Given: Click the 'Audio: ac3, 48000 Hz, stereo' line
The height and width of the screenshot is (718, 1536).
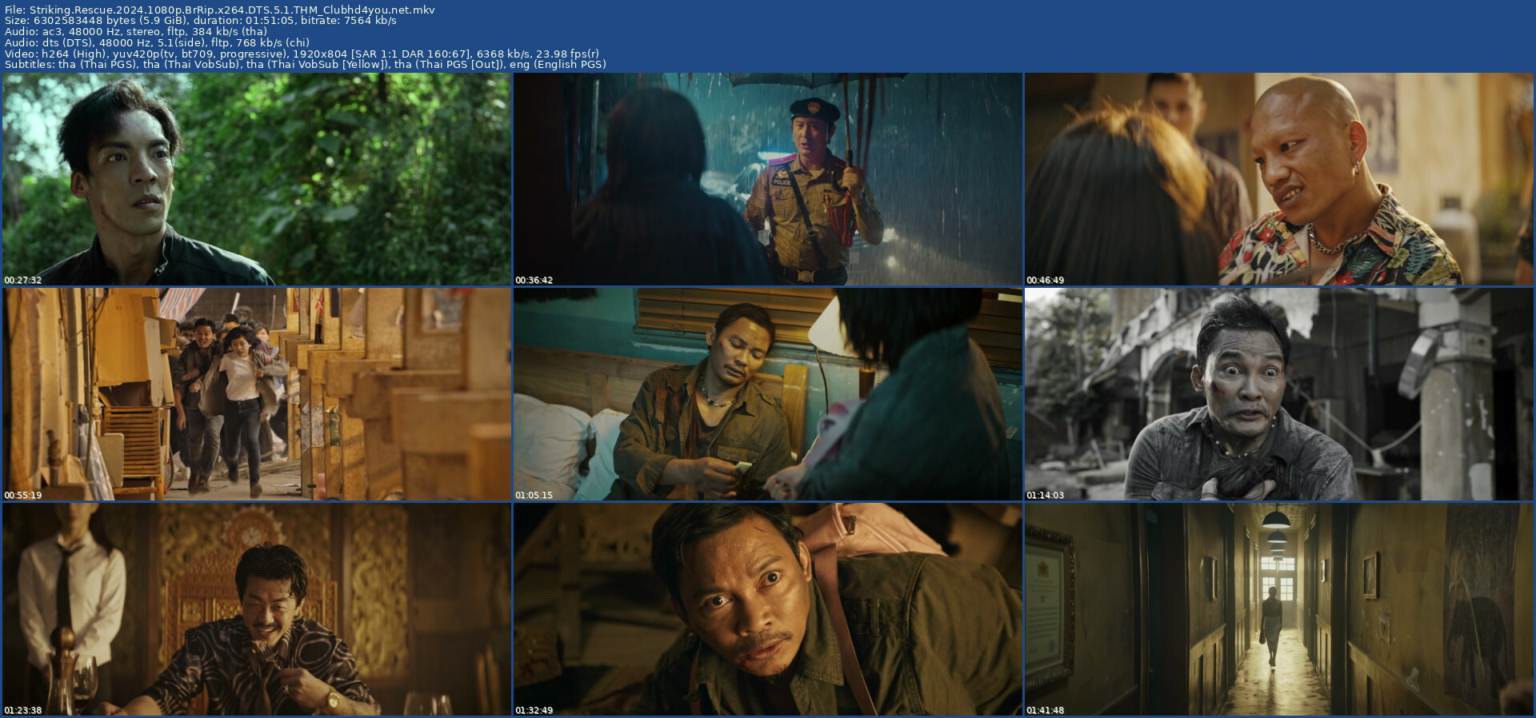Looking at the screenshot, I should pyautogui.click(x=136, y=31).
